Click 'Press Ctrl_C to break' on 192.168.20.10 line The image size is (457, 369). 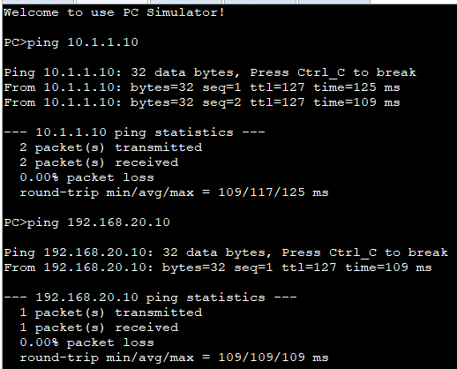point(365,252)
